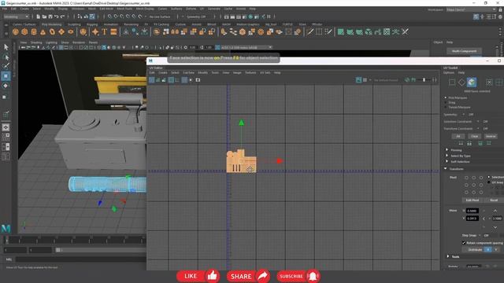Open the Mesh Tools main menu
This screenshot has height=283, width=504.
click(124, 9)
